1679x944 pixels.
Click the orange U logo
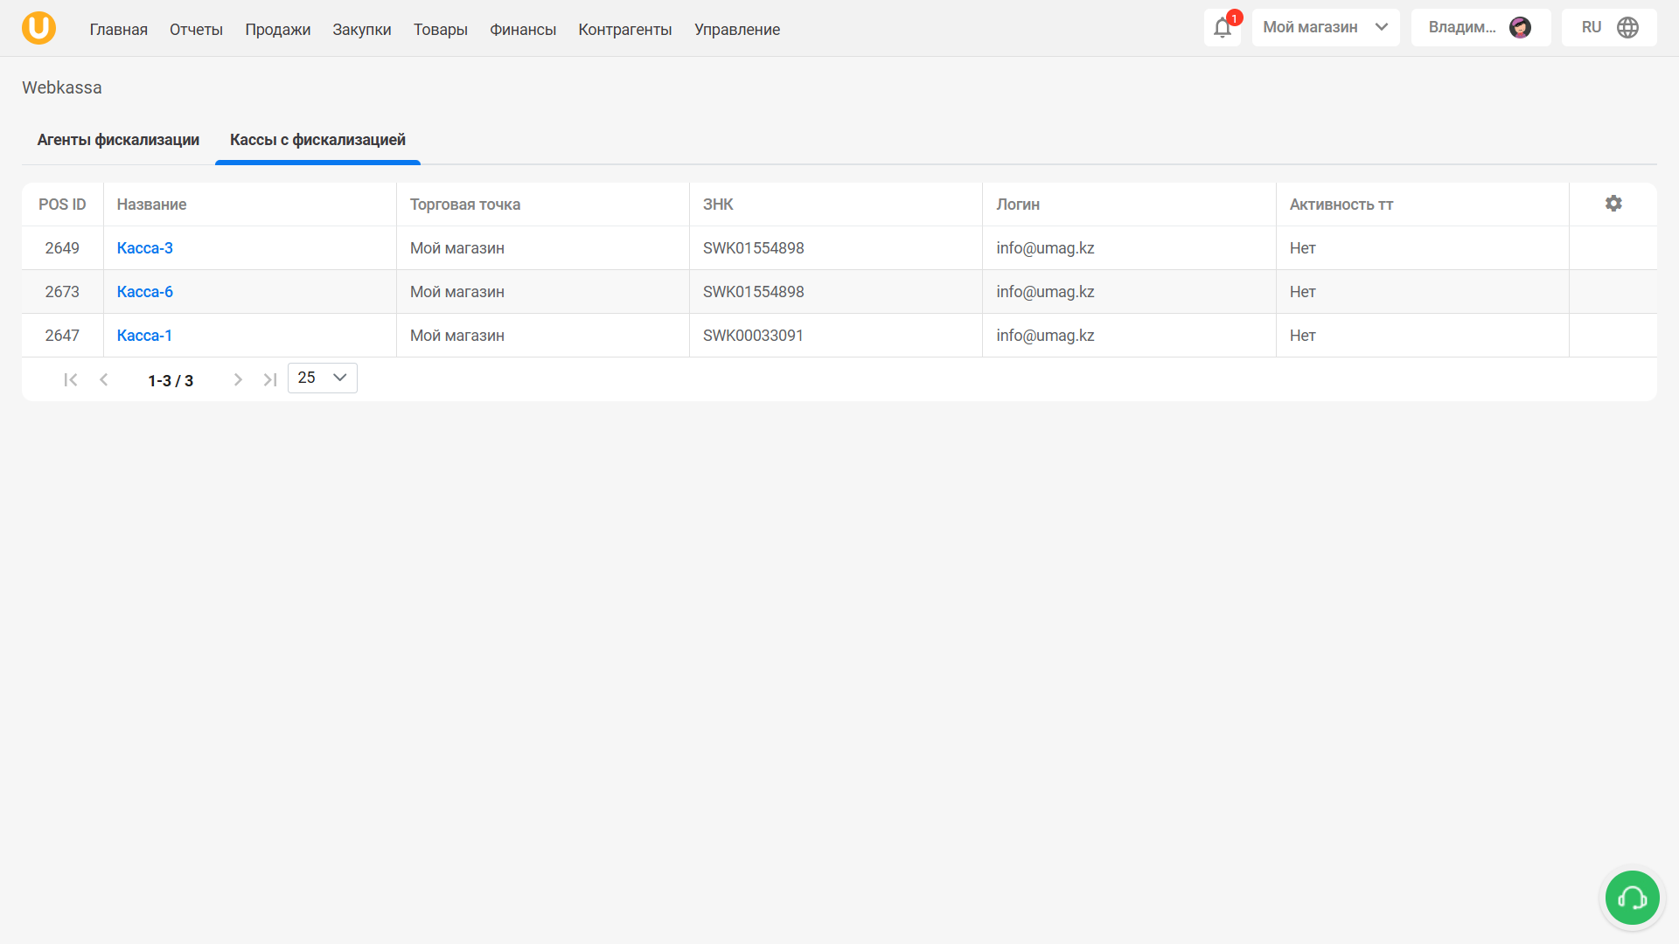(x=38, y=28)
